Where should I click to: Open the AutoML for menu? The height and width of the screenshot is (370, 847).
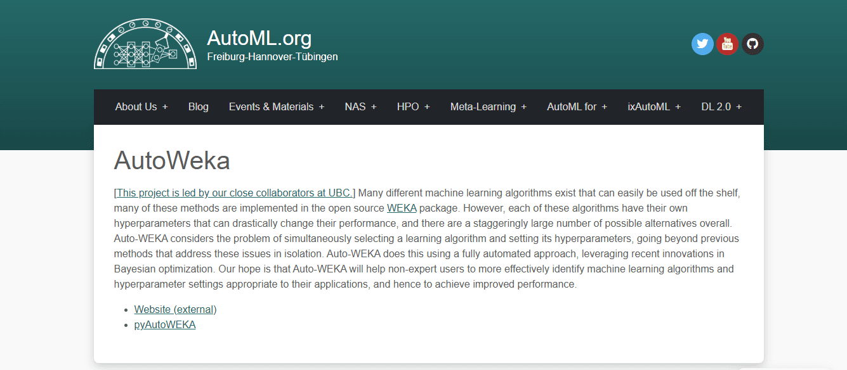[x=577, y=106]
